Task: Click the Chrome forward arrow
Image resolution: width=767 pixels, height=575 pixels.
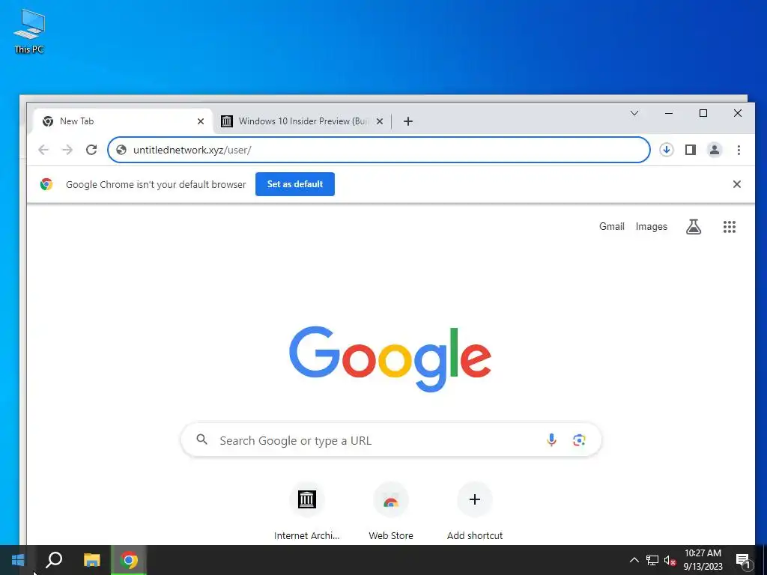Action: 67,150
